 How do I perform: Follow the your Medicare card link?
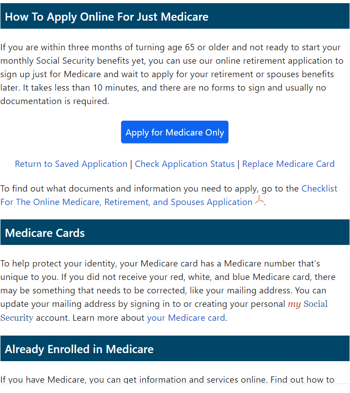coord(186,318)
